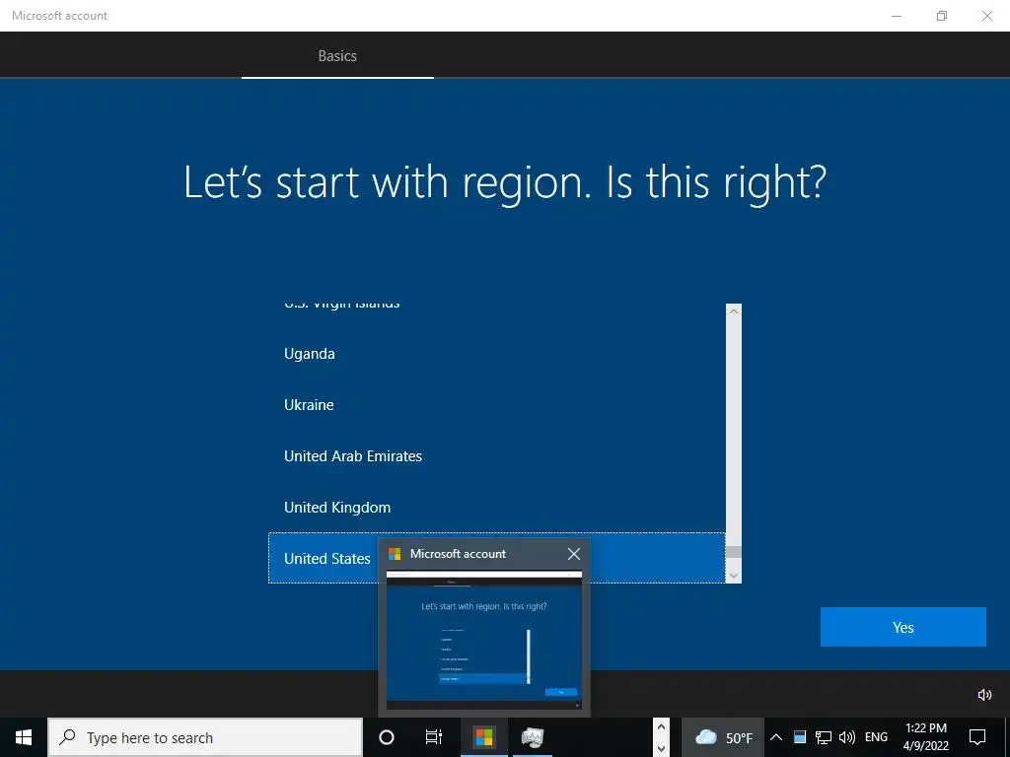
Task: Click the region list scrollbar thumb
Action: (x=733, y=552)
